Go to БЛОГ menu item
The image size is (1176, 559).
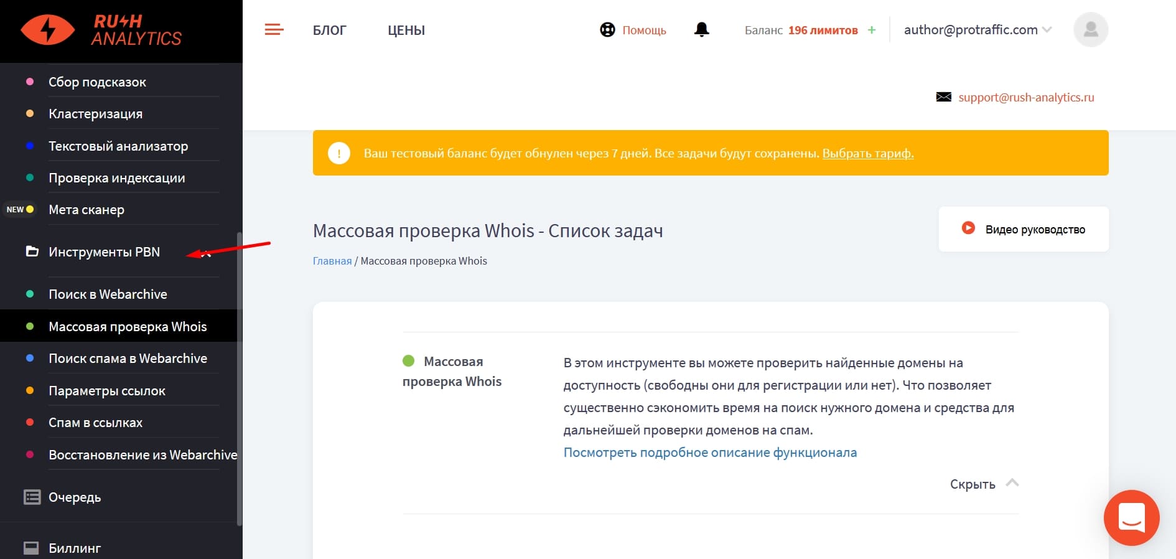(x=329, y=30)
